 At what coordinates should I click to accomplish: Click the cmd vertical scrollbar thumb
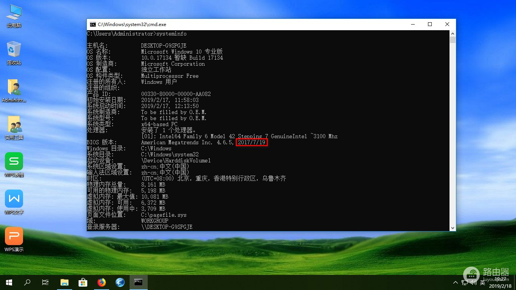pos(453,40)
